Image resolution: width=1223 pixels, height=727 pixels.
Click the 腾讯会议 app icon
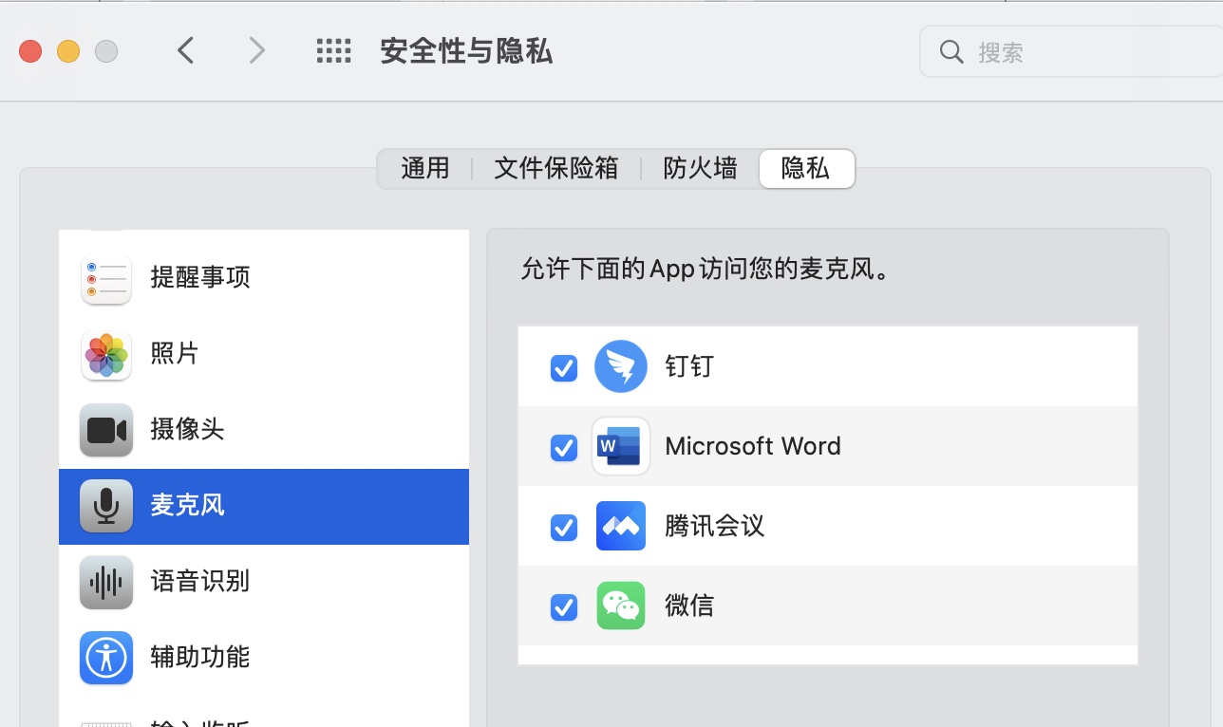621,526
